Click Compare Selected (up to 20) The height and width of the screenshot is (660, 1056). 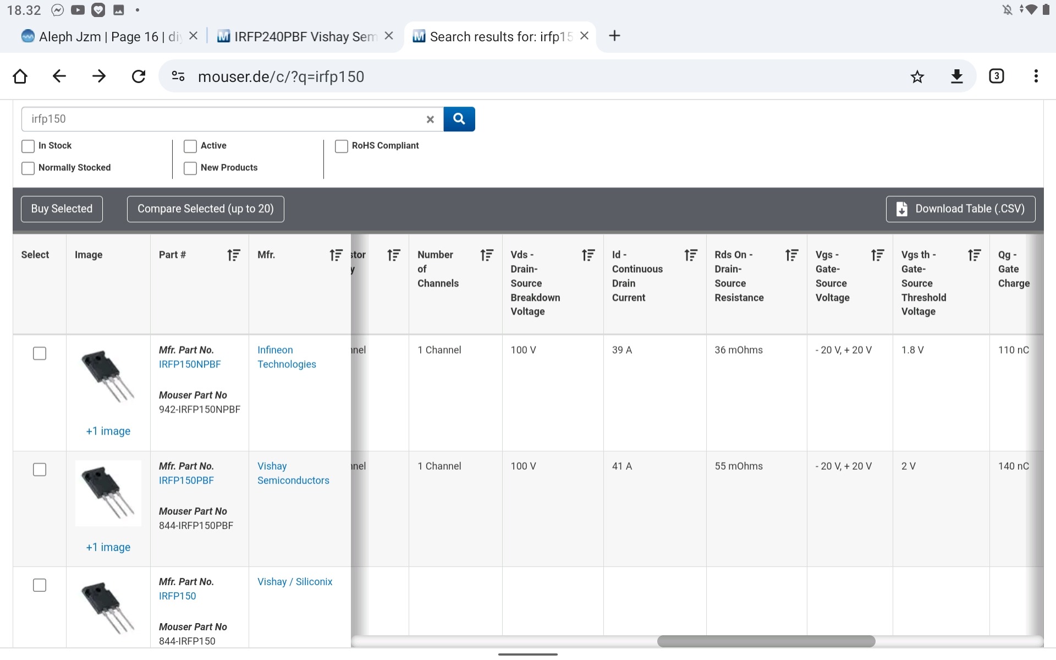206,209
